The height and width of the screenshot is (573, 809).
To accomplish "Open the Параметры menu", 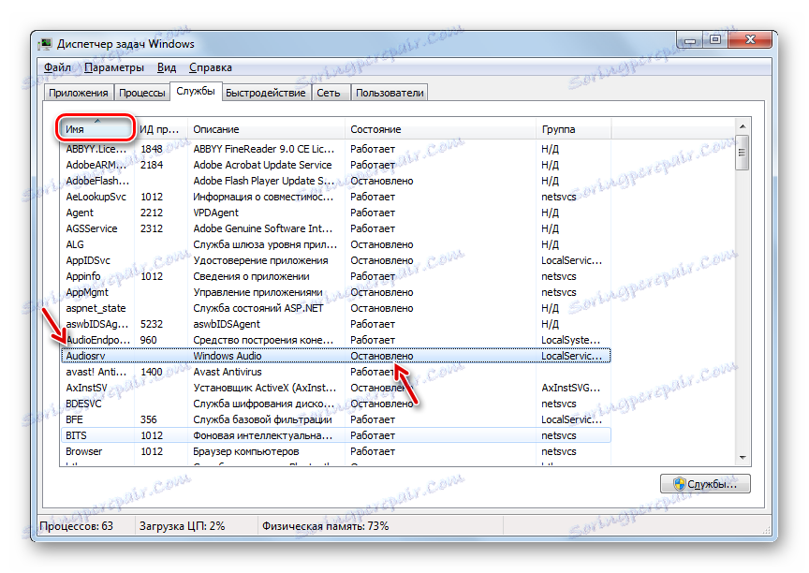I will 114,67.
